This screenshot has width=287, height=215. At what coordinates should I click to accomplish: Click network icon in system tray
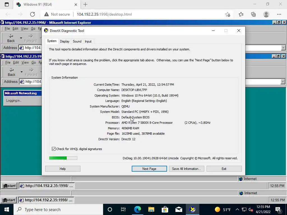[x=244, y=209]
